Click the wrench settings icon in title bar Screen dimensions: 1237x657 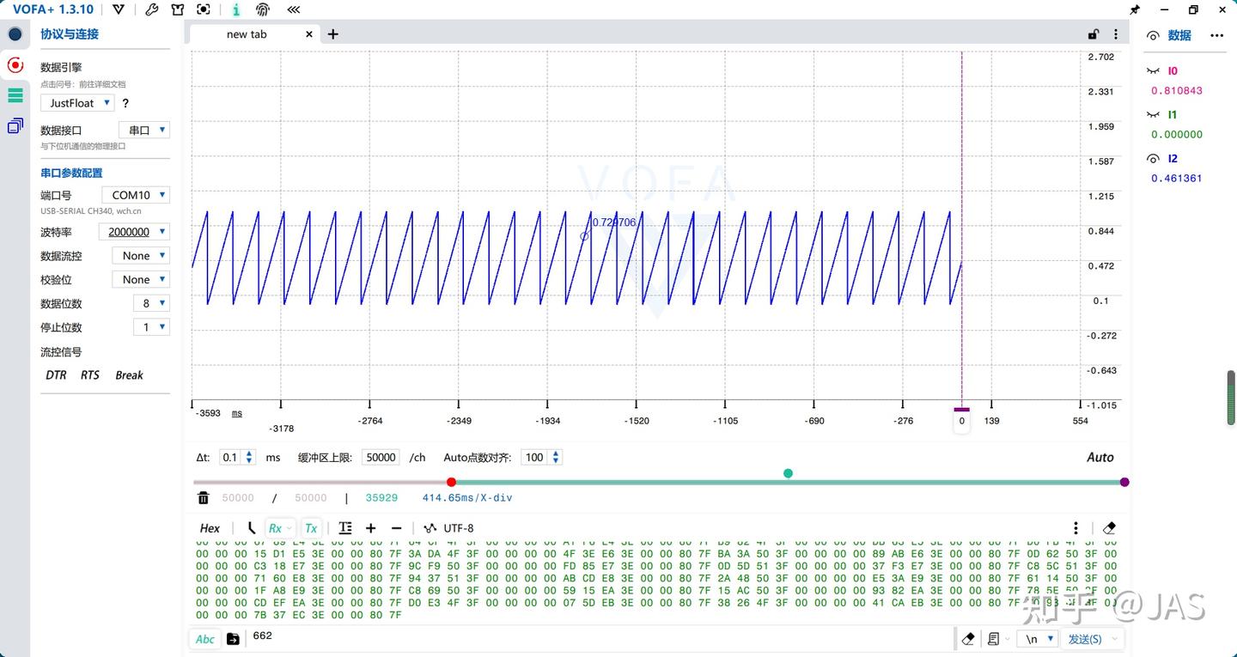[x=152, y=9]
